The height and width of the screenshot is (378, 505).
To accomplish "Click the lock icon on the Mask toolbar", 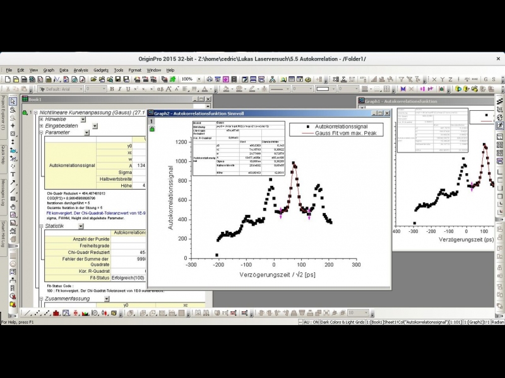I will (x=441, y=89).
